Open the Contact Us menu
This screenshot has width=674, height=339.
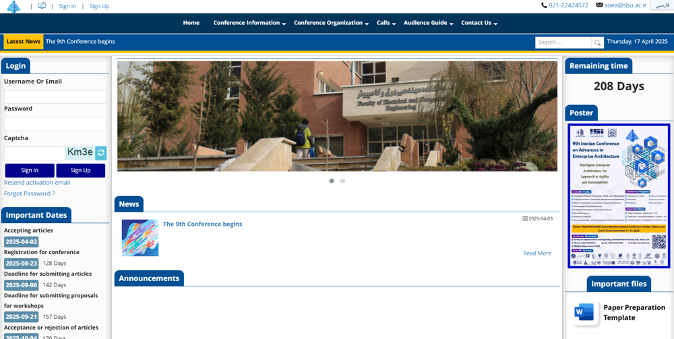click(479, 23)
